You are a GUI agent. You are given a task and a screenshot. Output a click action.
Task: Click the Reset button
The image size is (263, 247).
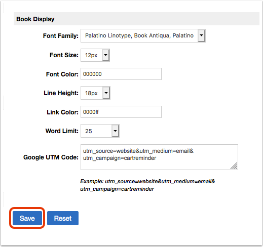coord(63,218)
